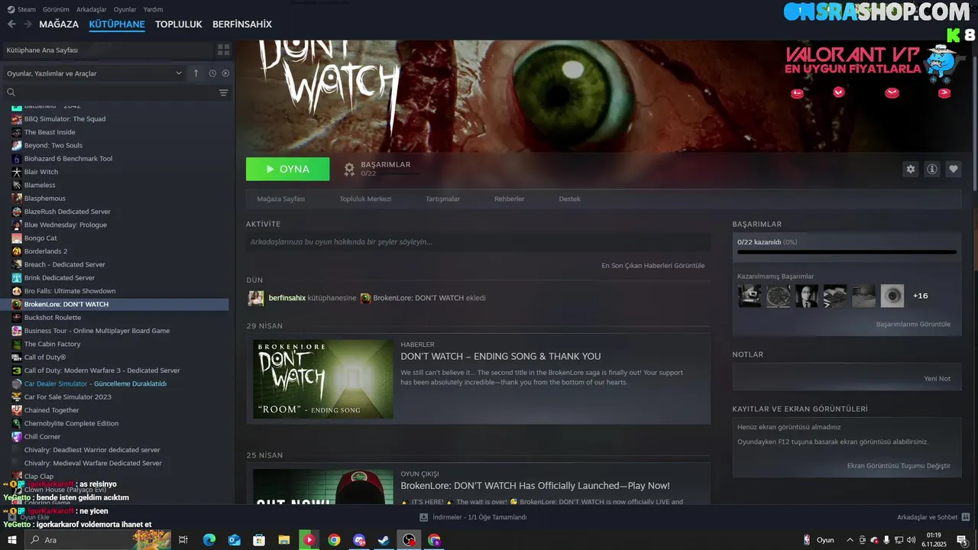978x550 pixels.
Task: Show the +16 more locked achievements
Action: pos(920,296)
